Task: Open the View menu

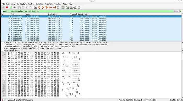Action: (13, 4)
